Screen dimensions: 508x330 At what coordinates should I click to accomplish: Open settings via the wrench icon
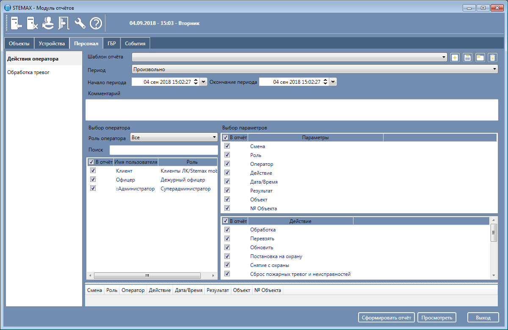[x=80, y=23]
